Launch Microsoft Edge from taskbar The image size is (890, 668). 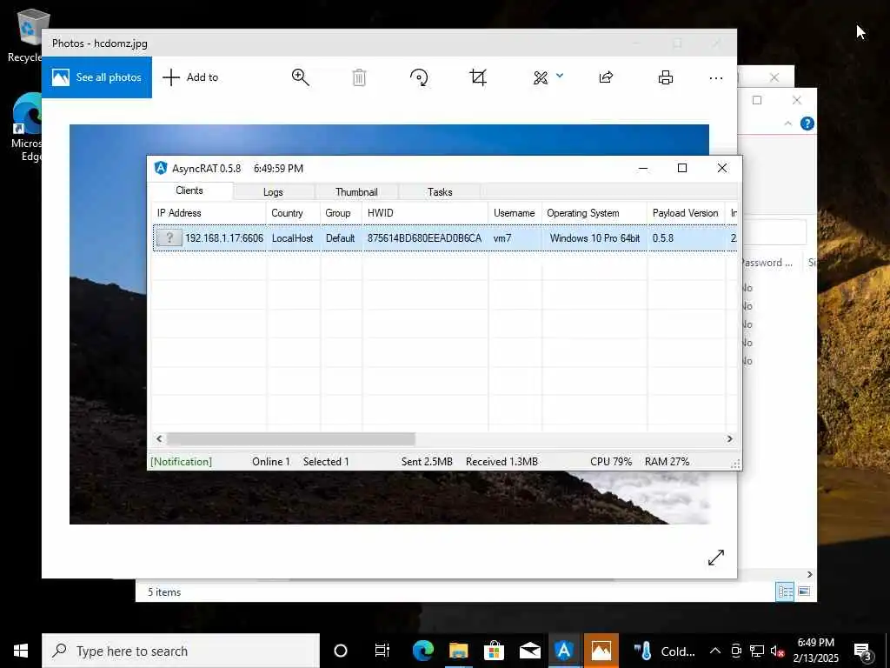[423, 651]
